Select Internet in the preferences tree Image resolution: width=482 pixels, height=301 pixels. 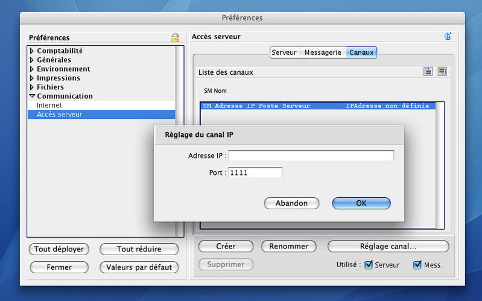click(x=49, y=106)
